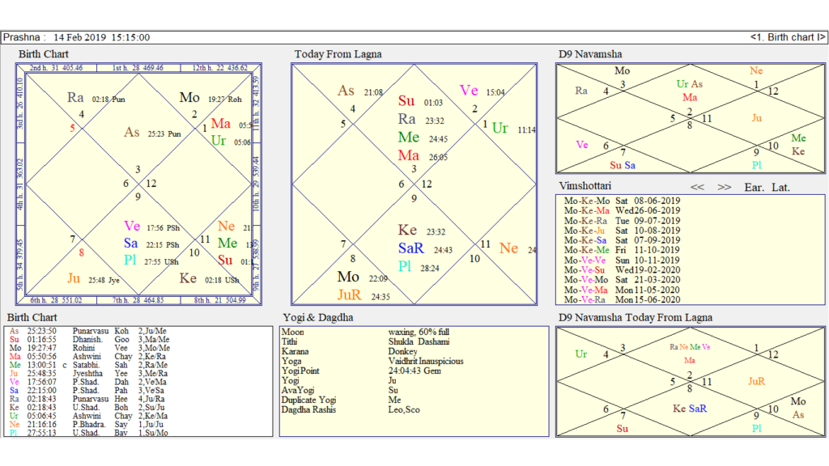Viewport: 829px width, 466px height.
Task: Click 'Sa 22:15 PSh' in Birth Chart diagram
Action: pyautogui.click(x=151, y=244)
